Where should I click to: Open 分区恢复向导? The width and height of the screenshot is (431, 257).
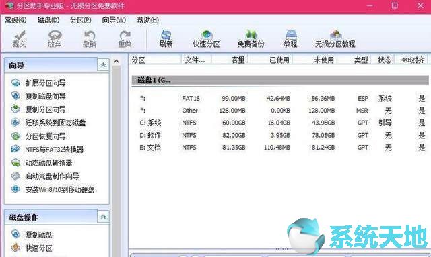click(38, 136)
